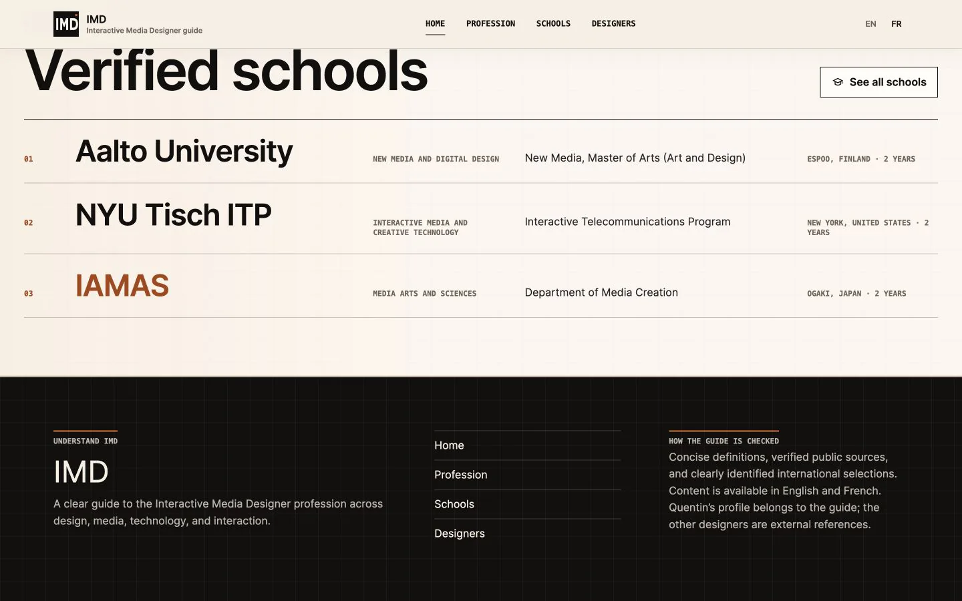Switch language to FR
962x601 pixels.
pos(897,24)
